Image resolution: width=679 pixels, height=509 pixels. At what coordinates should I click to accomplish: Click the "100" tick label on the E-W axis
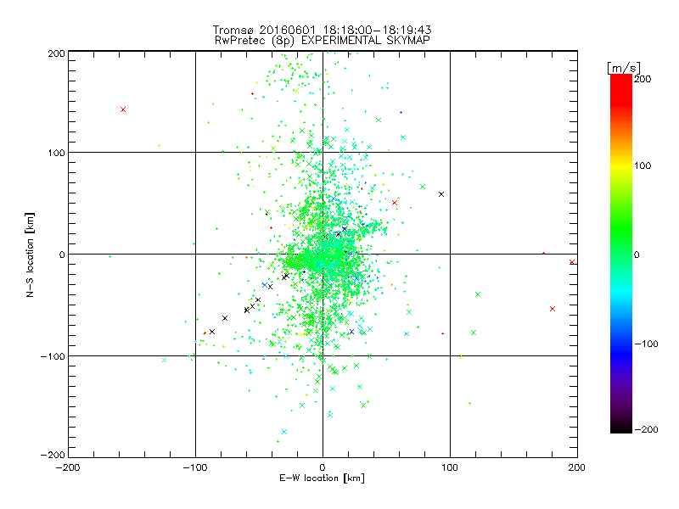pos(450,467)
